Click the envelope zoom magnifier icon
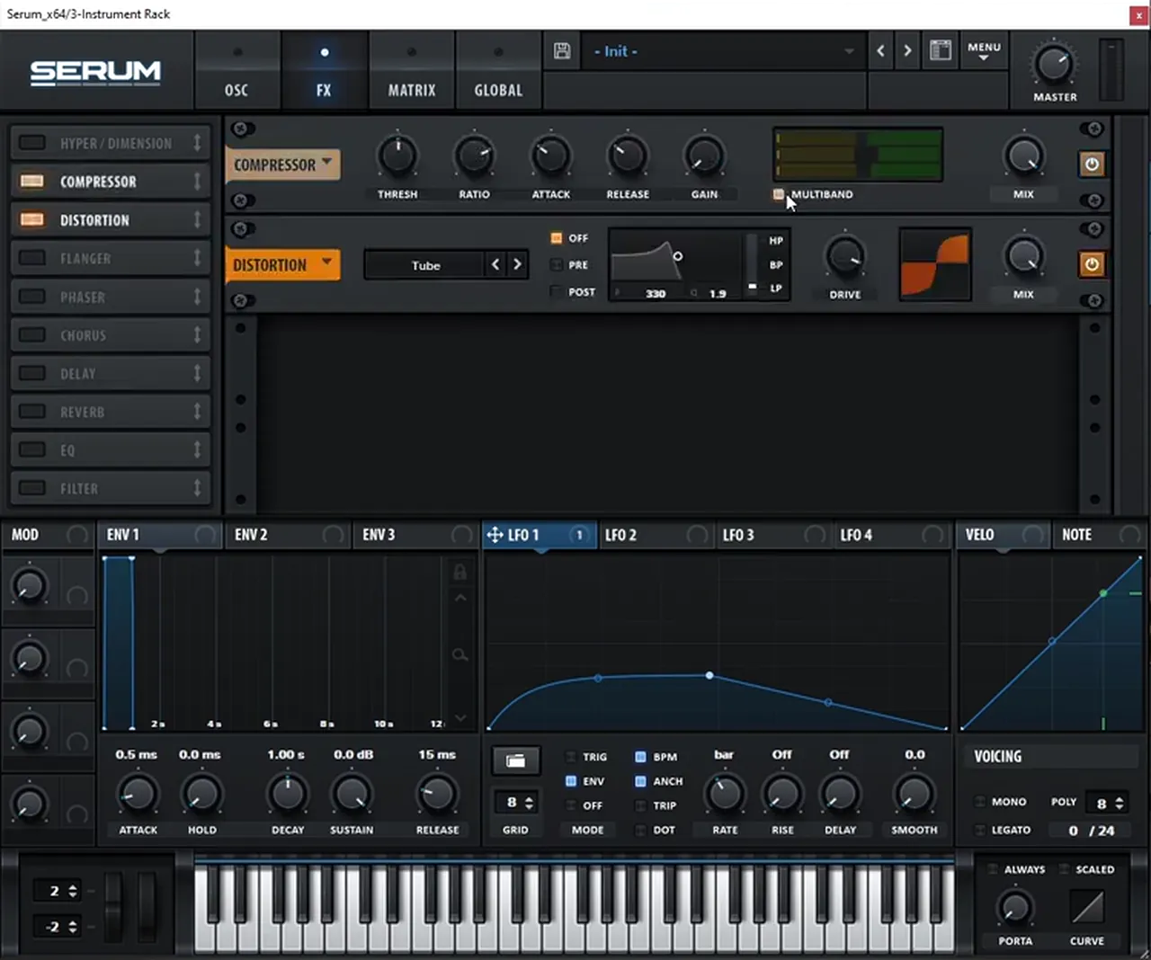The height and width of the screenshot is (960, 1151). coord(460,655)
